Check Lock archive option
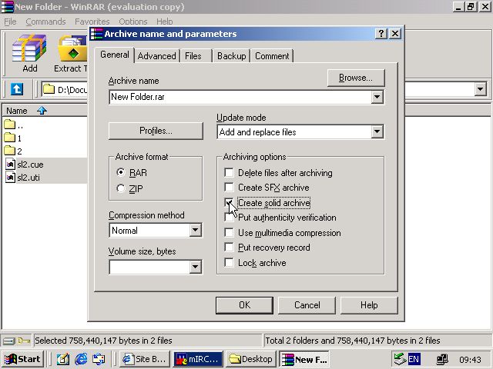The image size is (493, 369). click(x=230, y=262)
